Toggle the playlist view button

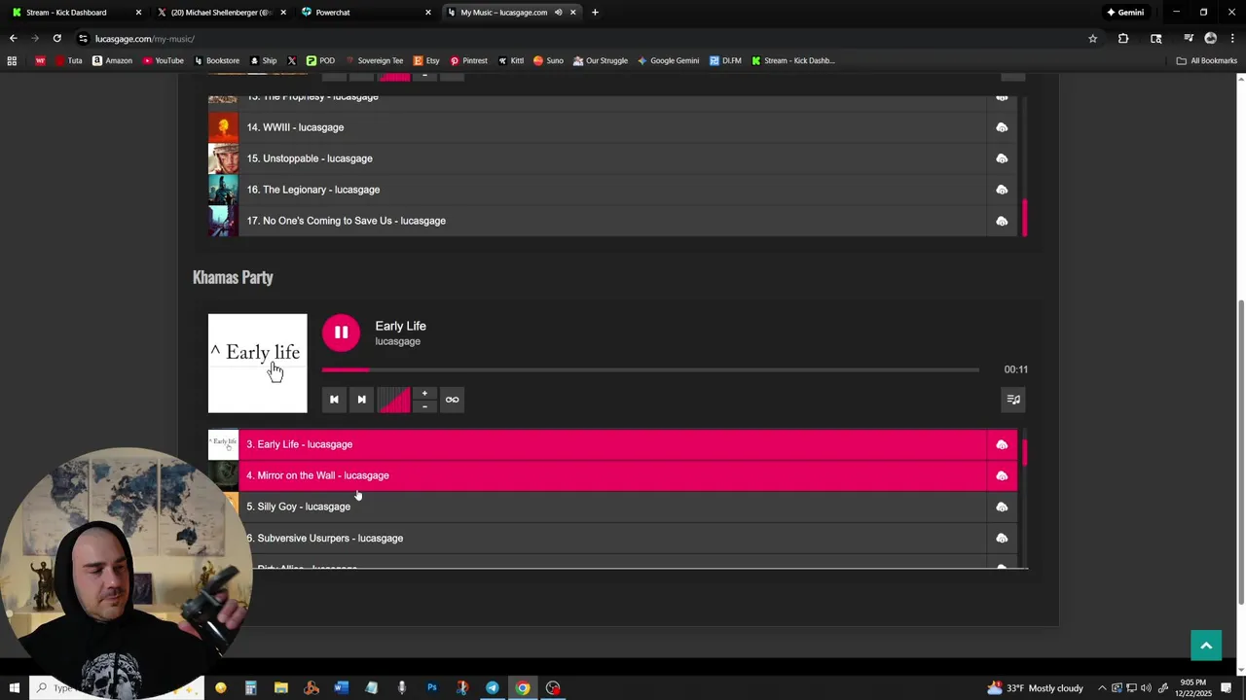tap(1013, 400)
